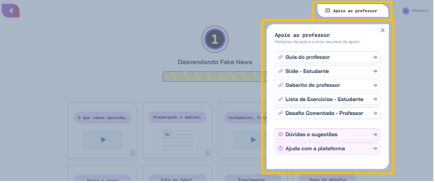Open the Verdadeiro, Falso card label
This screenshot has height=183, width=435.
point(246,118)
